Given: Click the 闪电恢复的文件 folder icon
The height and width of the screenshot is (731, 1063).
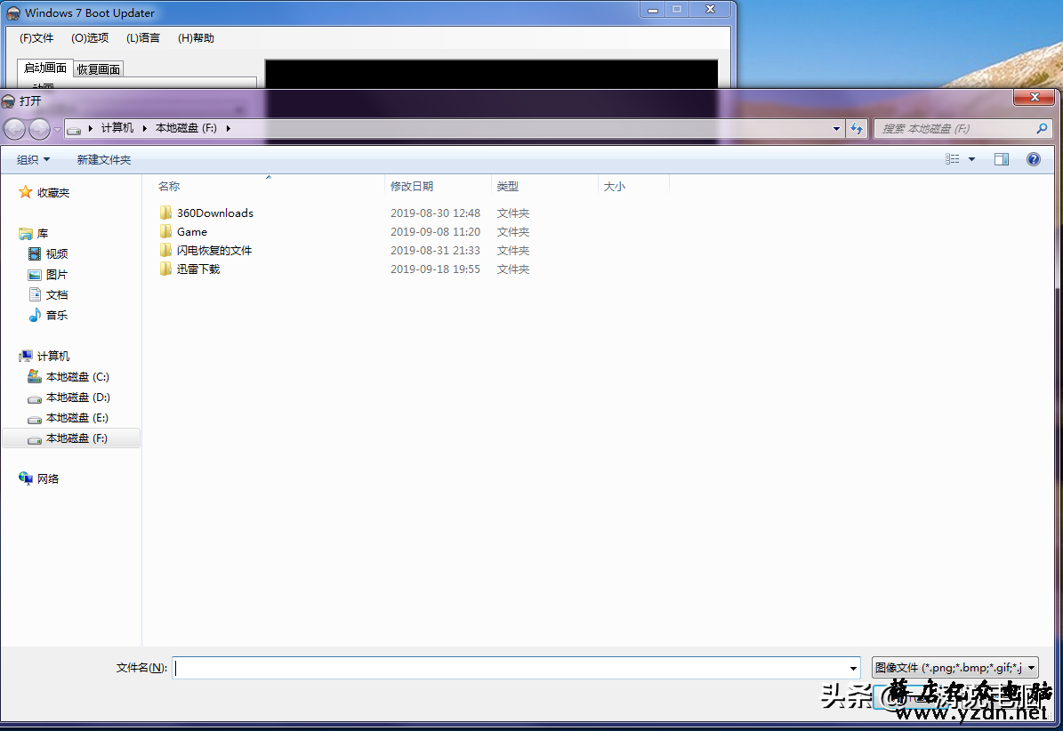Looking at the screenshot, I should 166,251.
